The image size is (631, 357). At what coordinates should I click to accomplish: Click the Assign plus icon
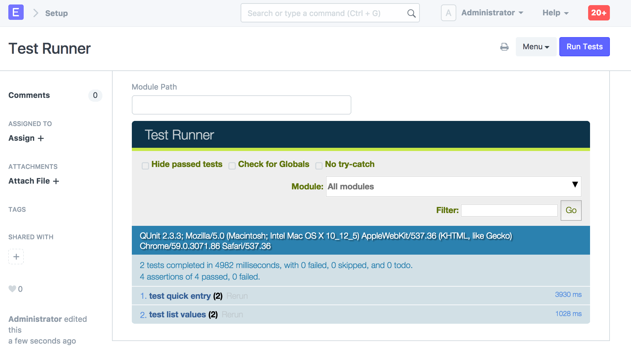[x=41, y=138]
